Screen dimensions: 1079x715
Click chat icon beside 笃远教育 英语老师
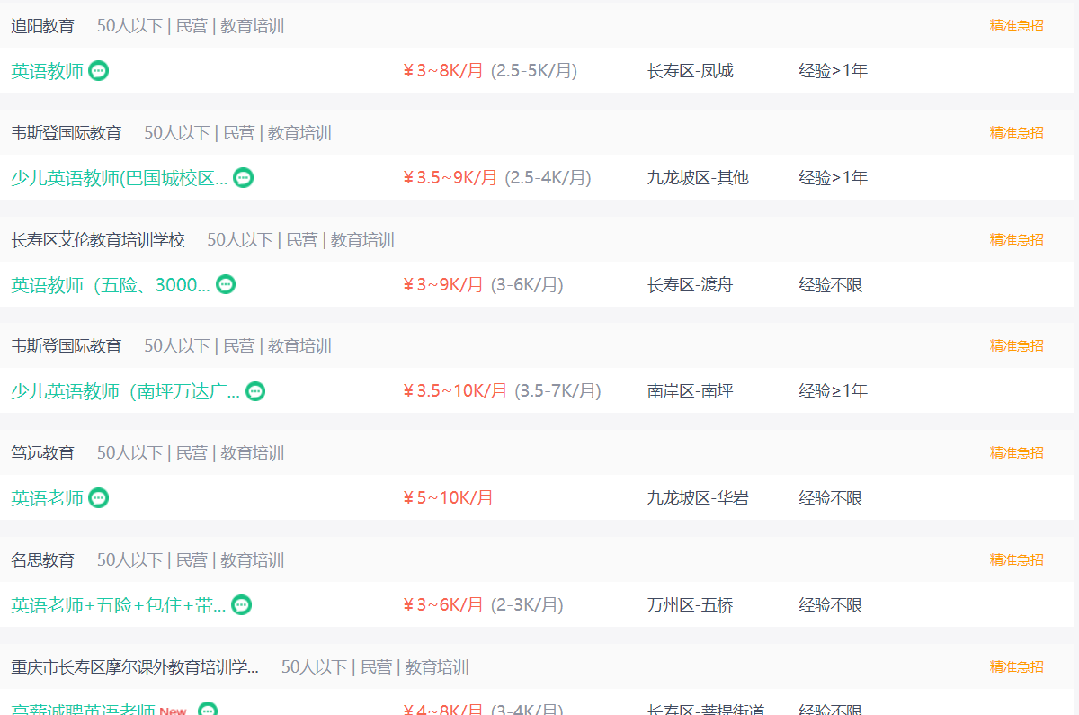pos(99,498)
